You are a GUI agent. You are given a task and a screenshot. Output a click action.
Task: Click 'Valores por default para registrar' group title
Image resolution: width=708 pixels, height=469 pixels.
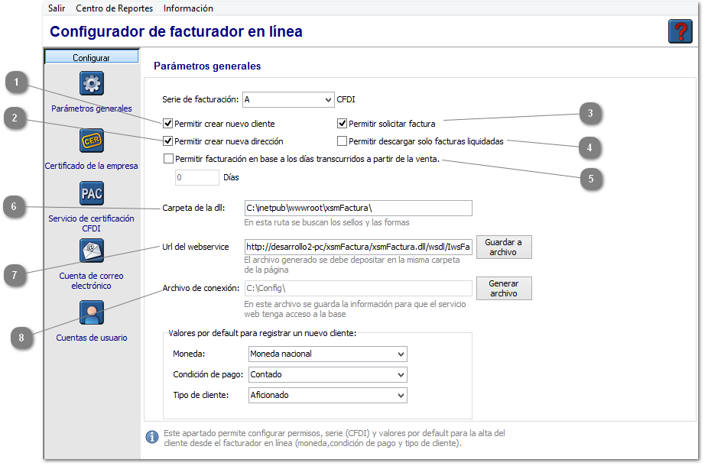(x=262, y=333)
